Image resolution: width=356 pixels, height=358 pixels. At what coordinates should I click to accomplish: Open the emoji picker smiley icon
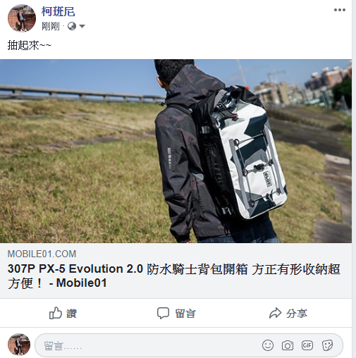click(x=268, y=345)
